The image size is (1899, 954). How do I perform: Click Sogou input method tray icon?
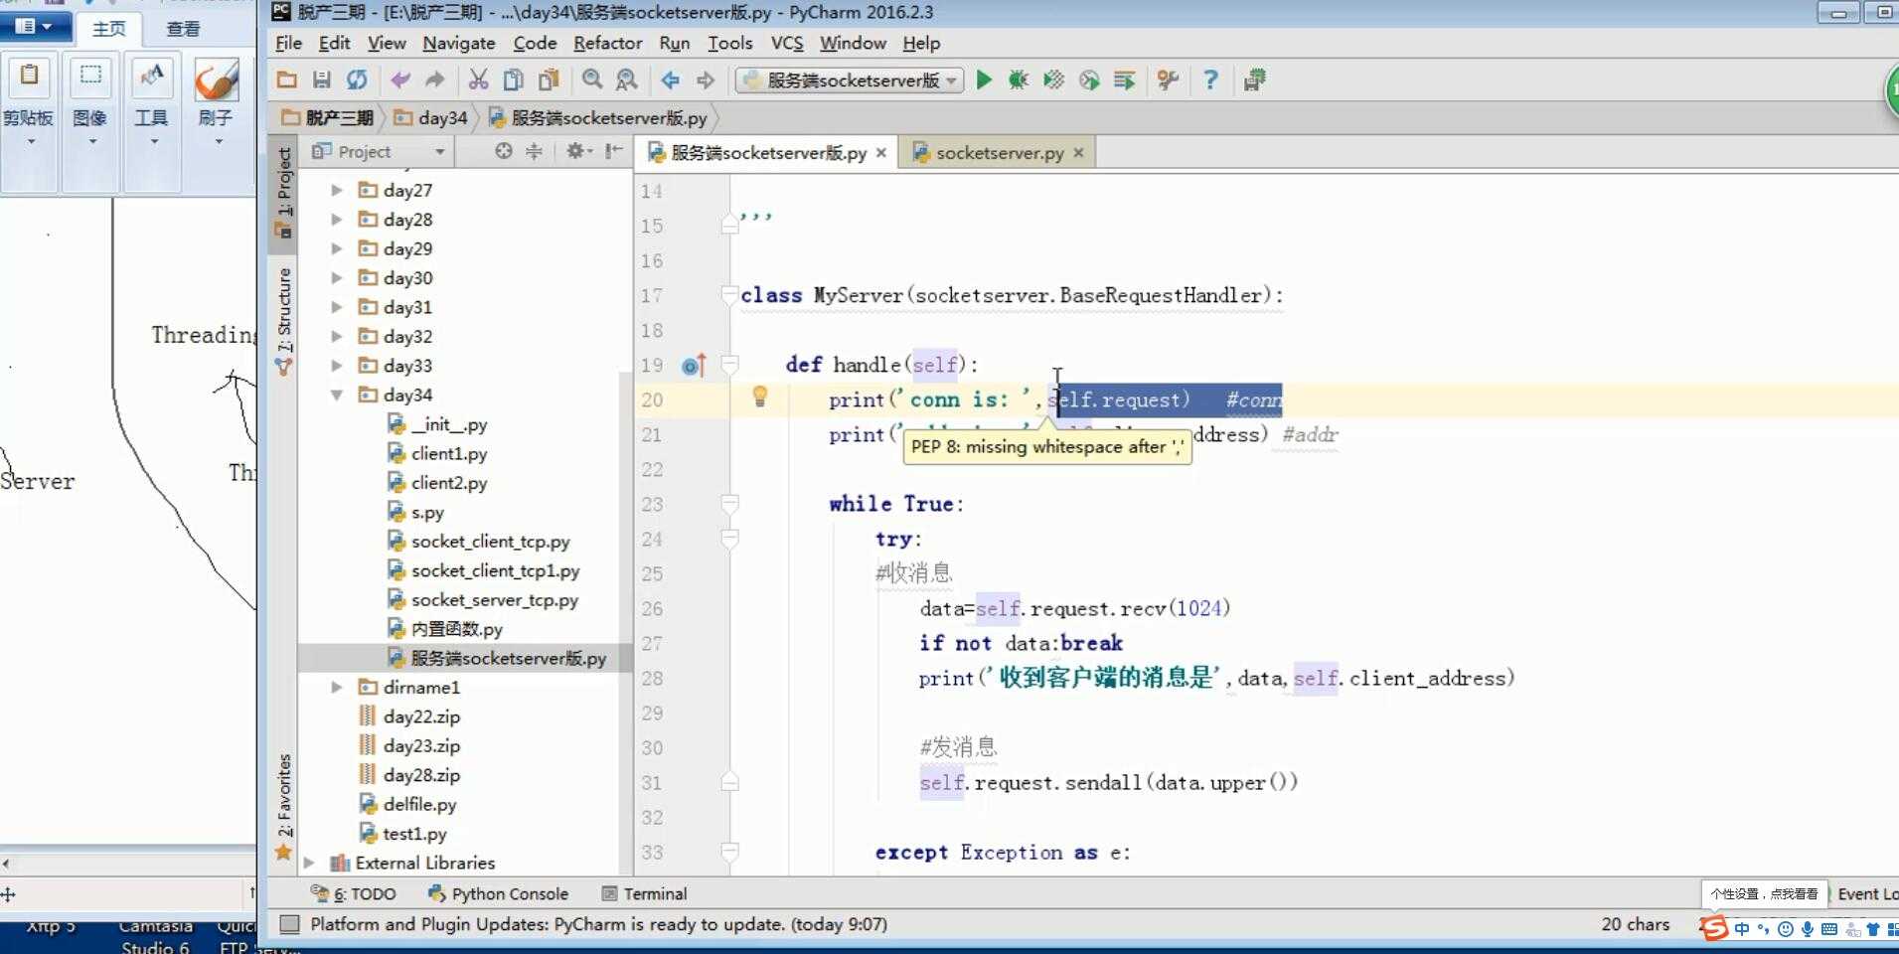(x=1714, y=929)
